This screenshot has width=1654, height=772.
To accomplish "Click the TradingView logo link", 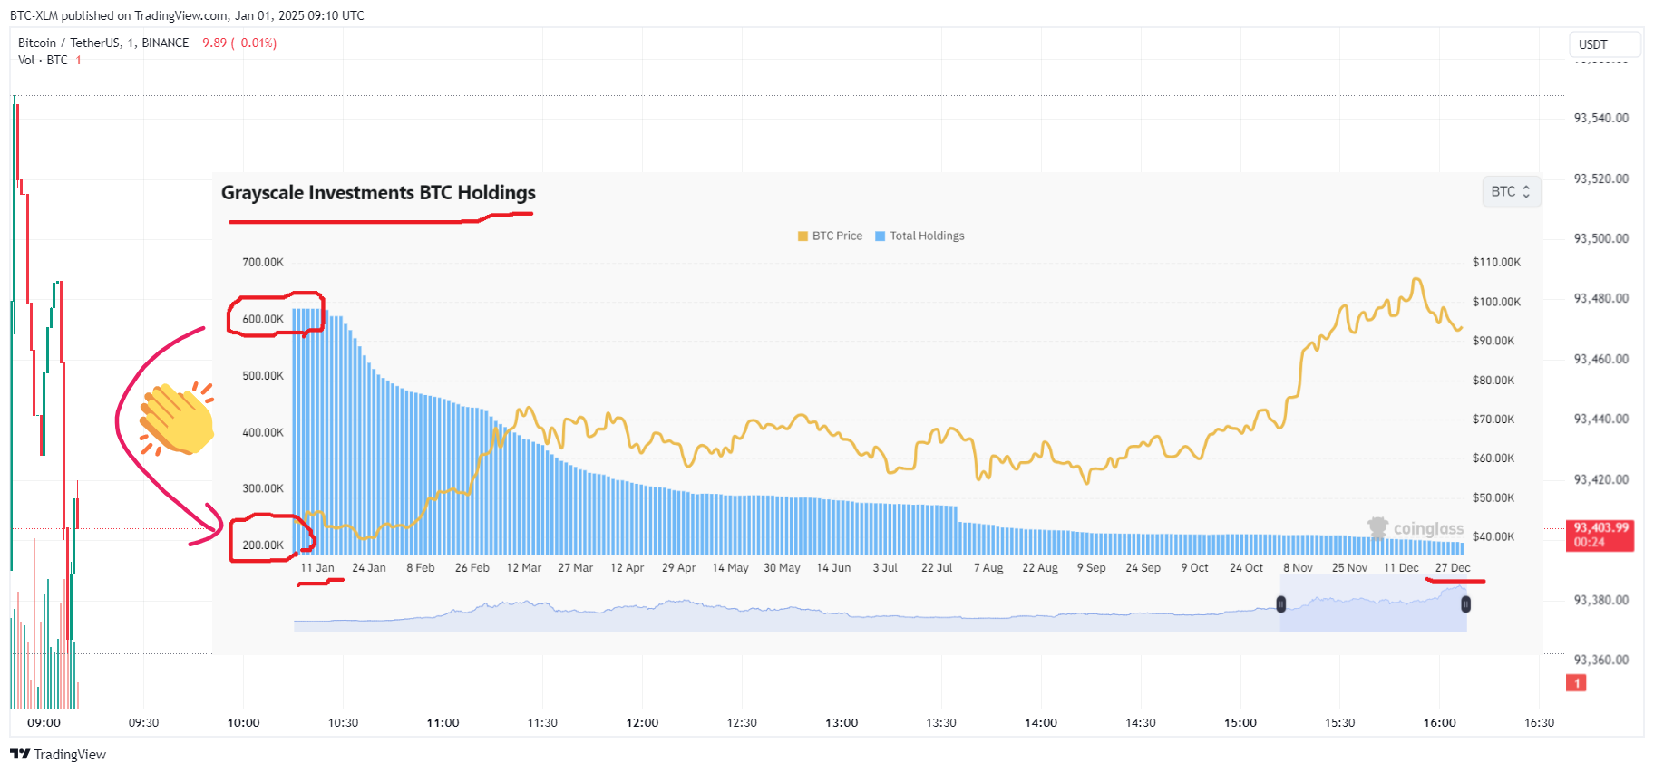I will click(x=58, y=754).
